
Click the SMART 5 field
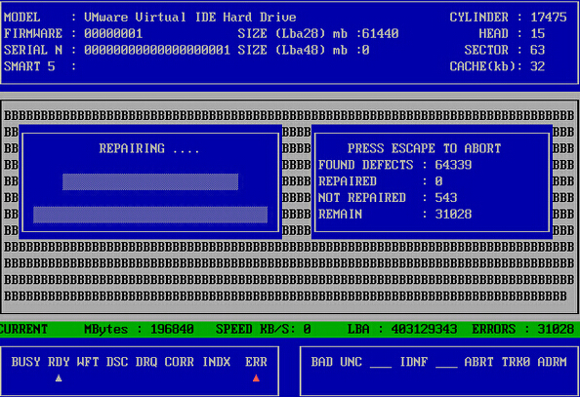pos(40,66)
